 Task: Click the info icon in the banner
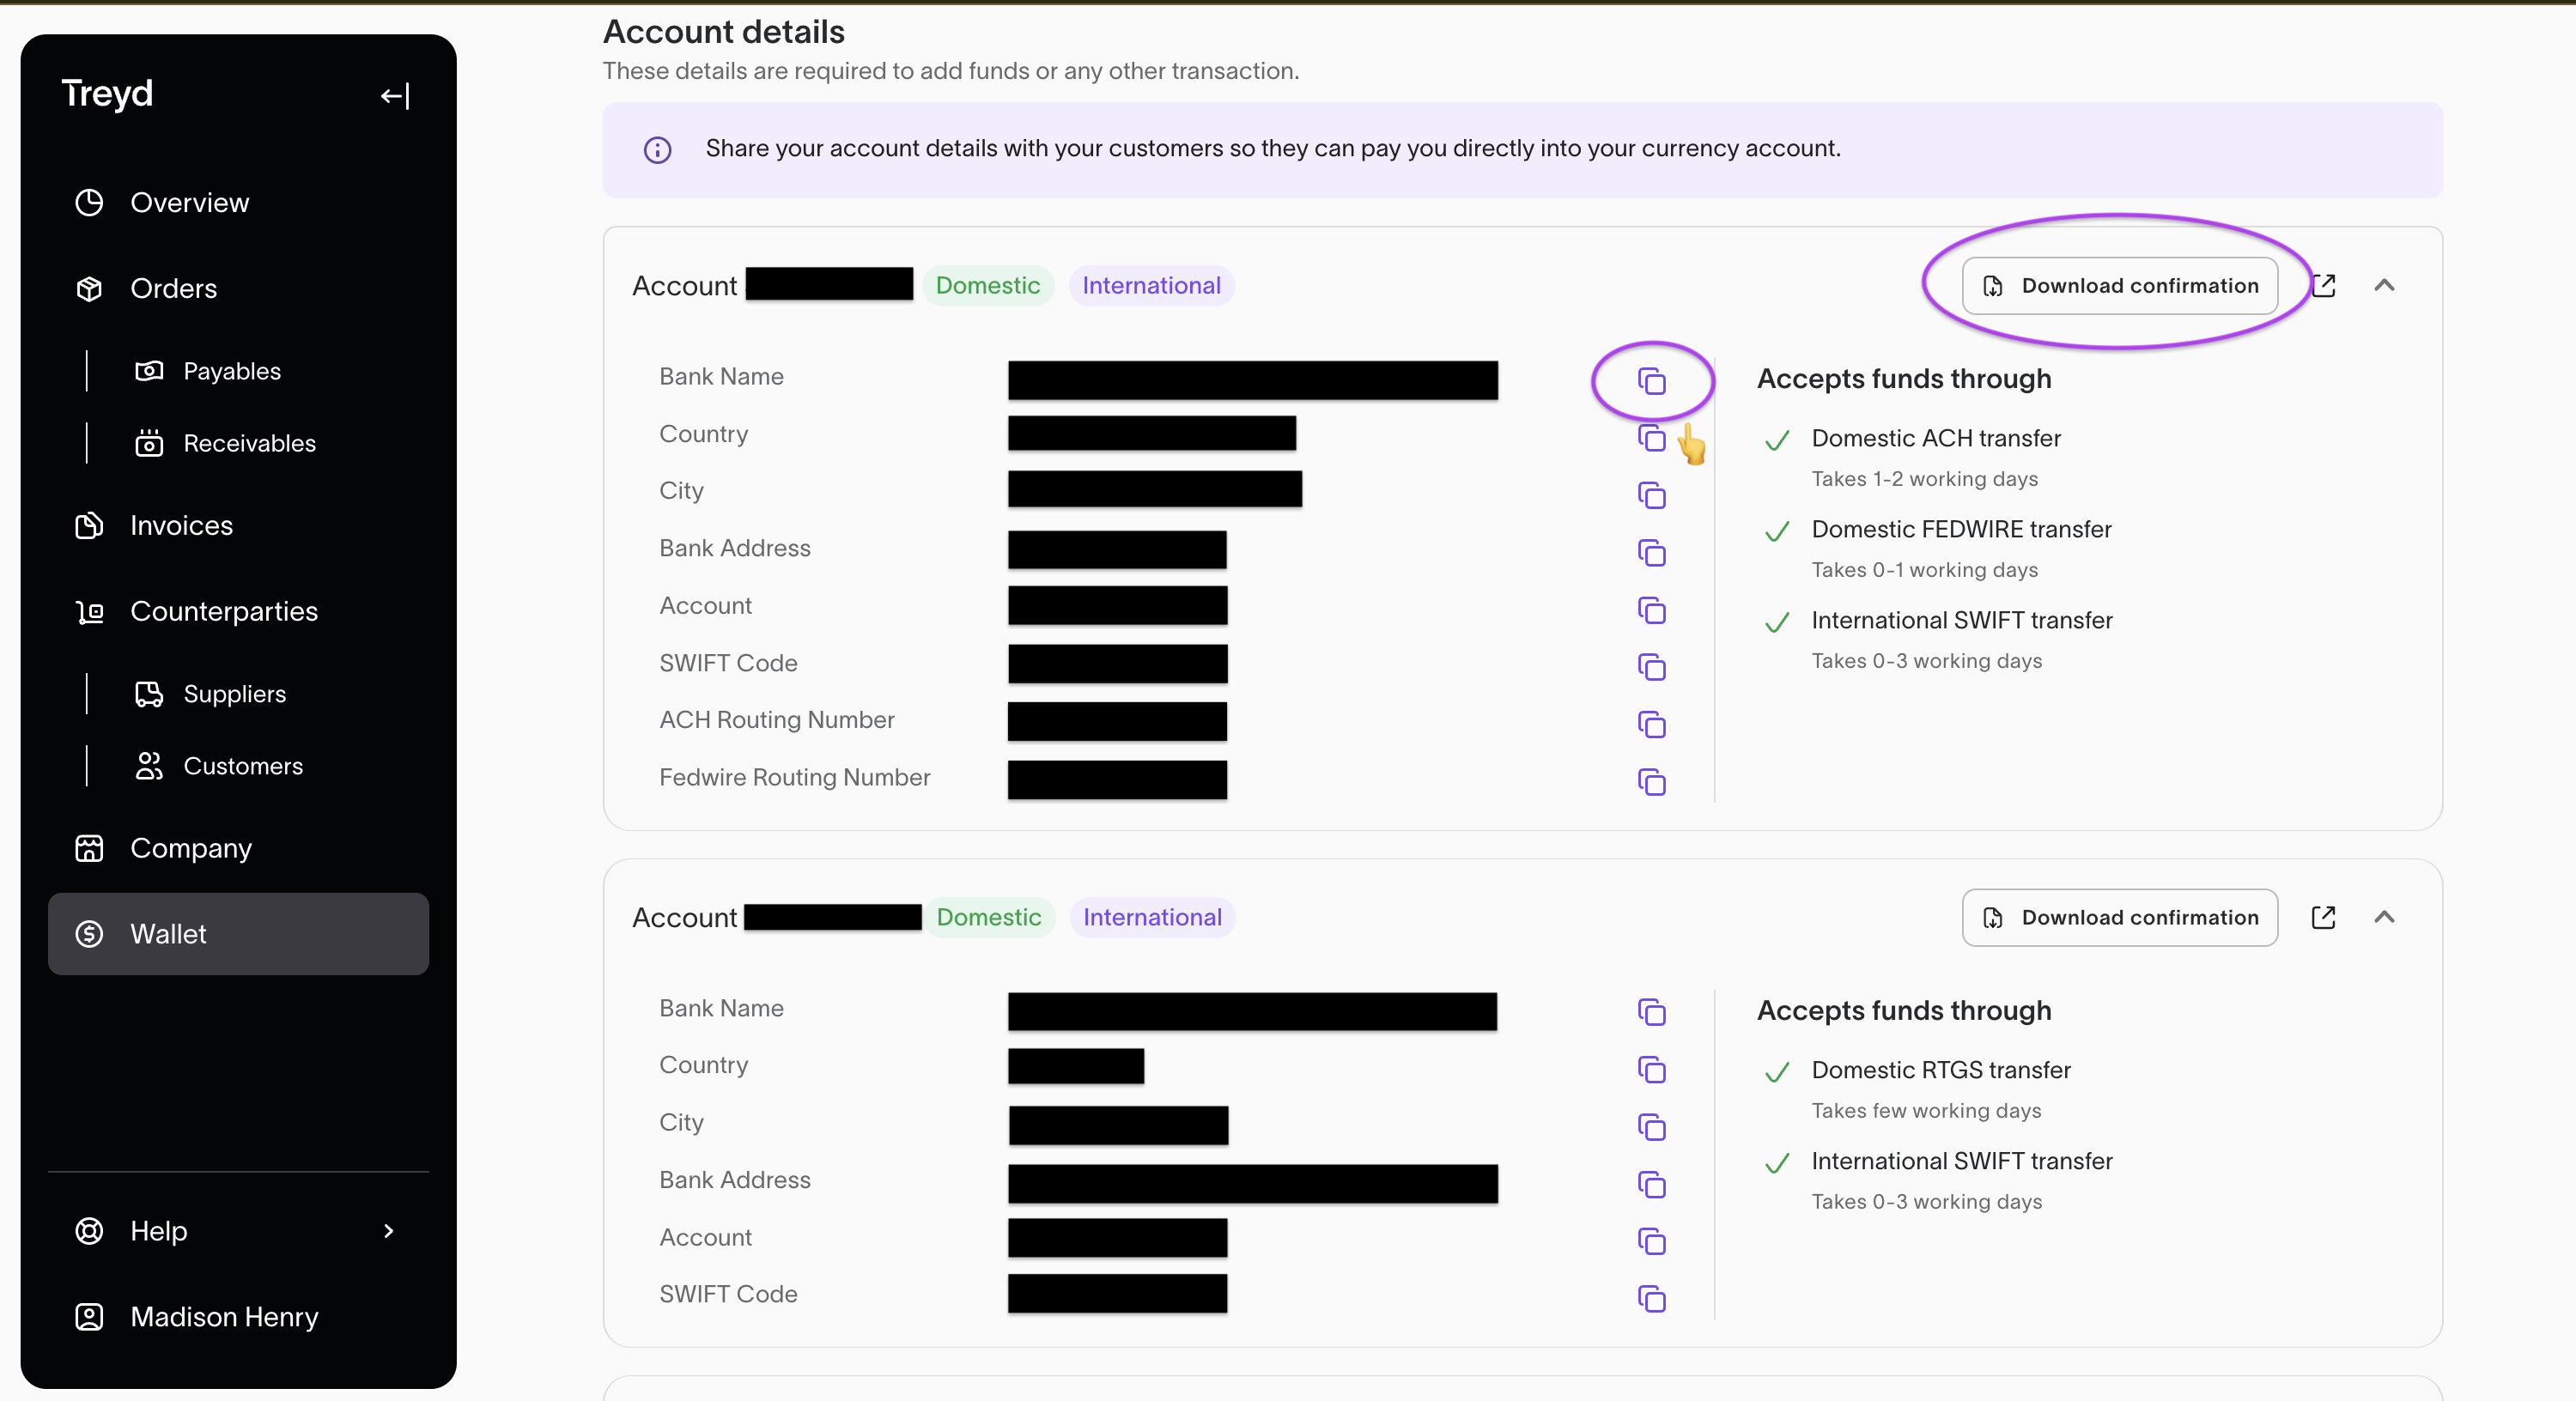click(x=657, y=150)
